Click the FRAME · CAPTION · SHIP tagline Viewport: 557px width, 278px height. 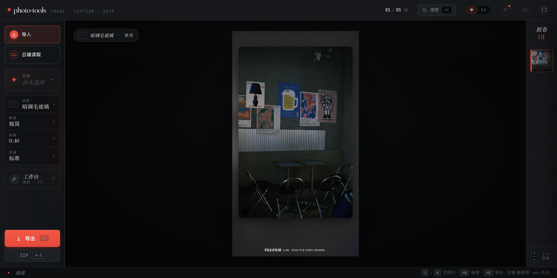point(83,12)
